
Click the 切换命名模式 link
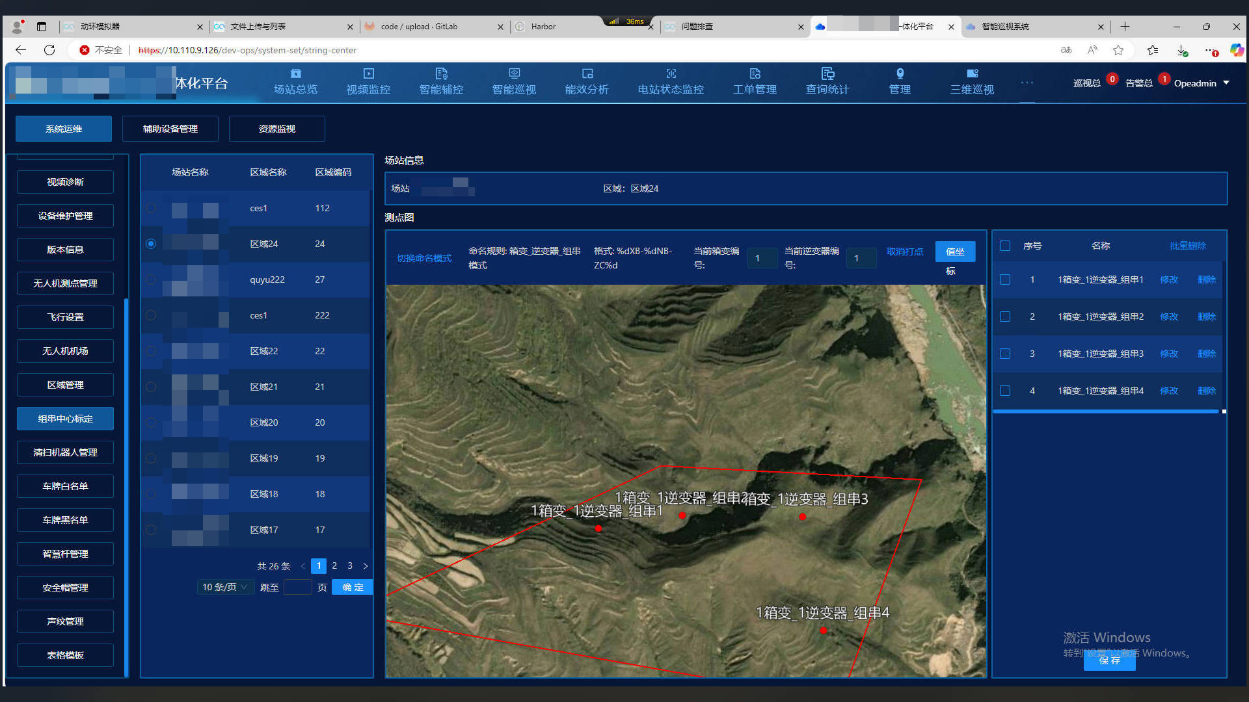(x=424, y=258)
